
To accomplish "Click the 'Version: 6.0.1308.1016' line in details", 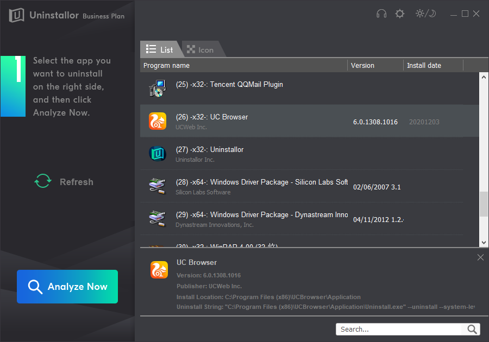I will (x=209, y=275).
